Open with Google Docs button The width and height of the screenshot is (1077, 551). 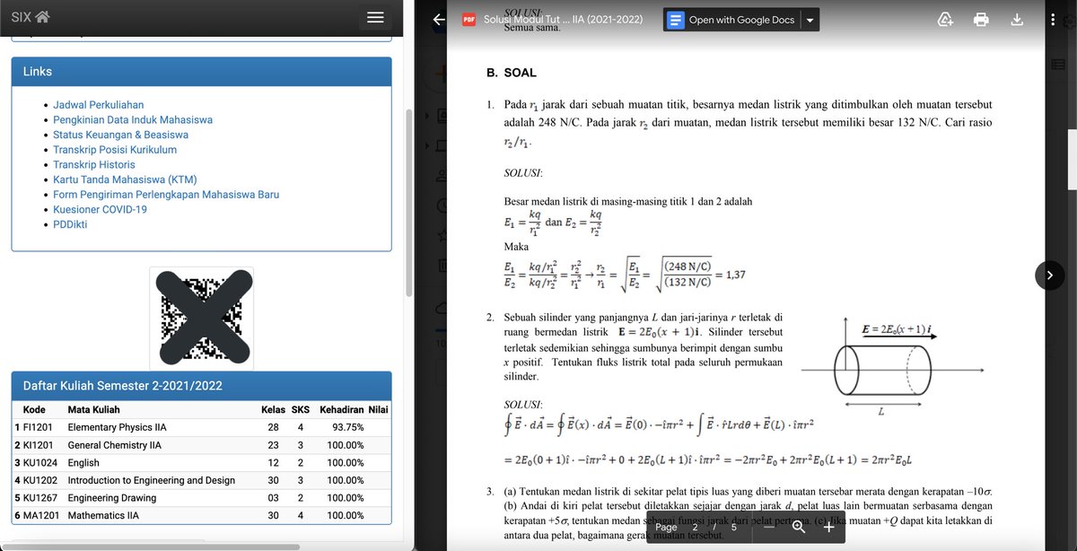coord(732,20)
